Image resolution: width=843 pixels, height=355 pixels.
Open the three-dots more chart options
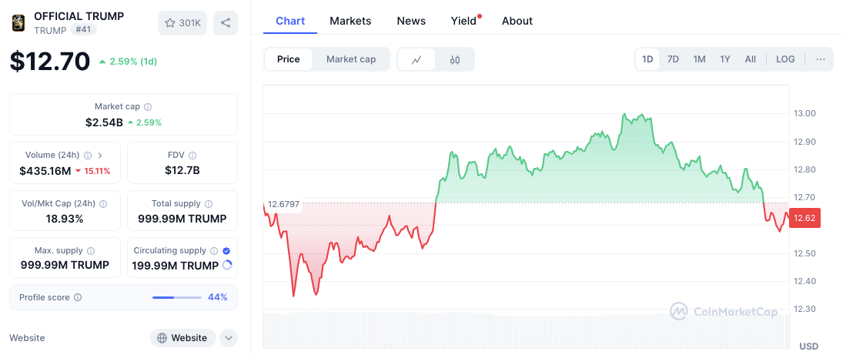pos(821,59)
